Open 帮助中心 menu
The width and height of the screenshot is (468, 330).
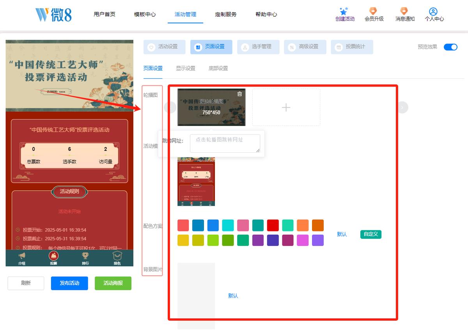[266, 14]
